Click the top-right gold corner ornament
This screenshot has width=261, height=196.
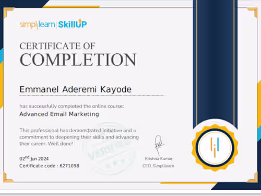pos(253,13)
